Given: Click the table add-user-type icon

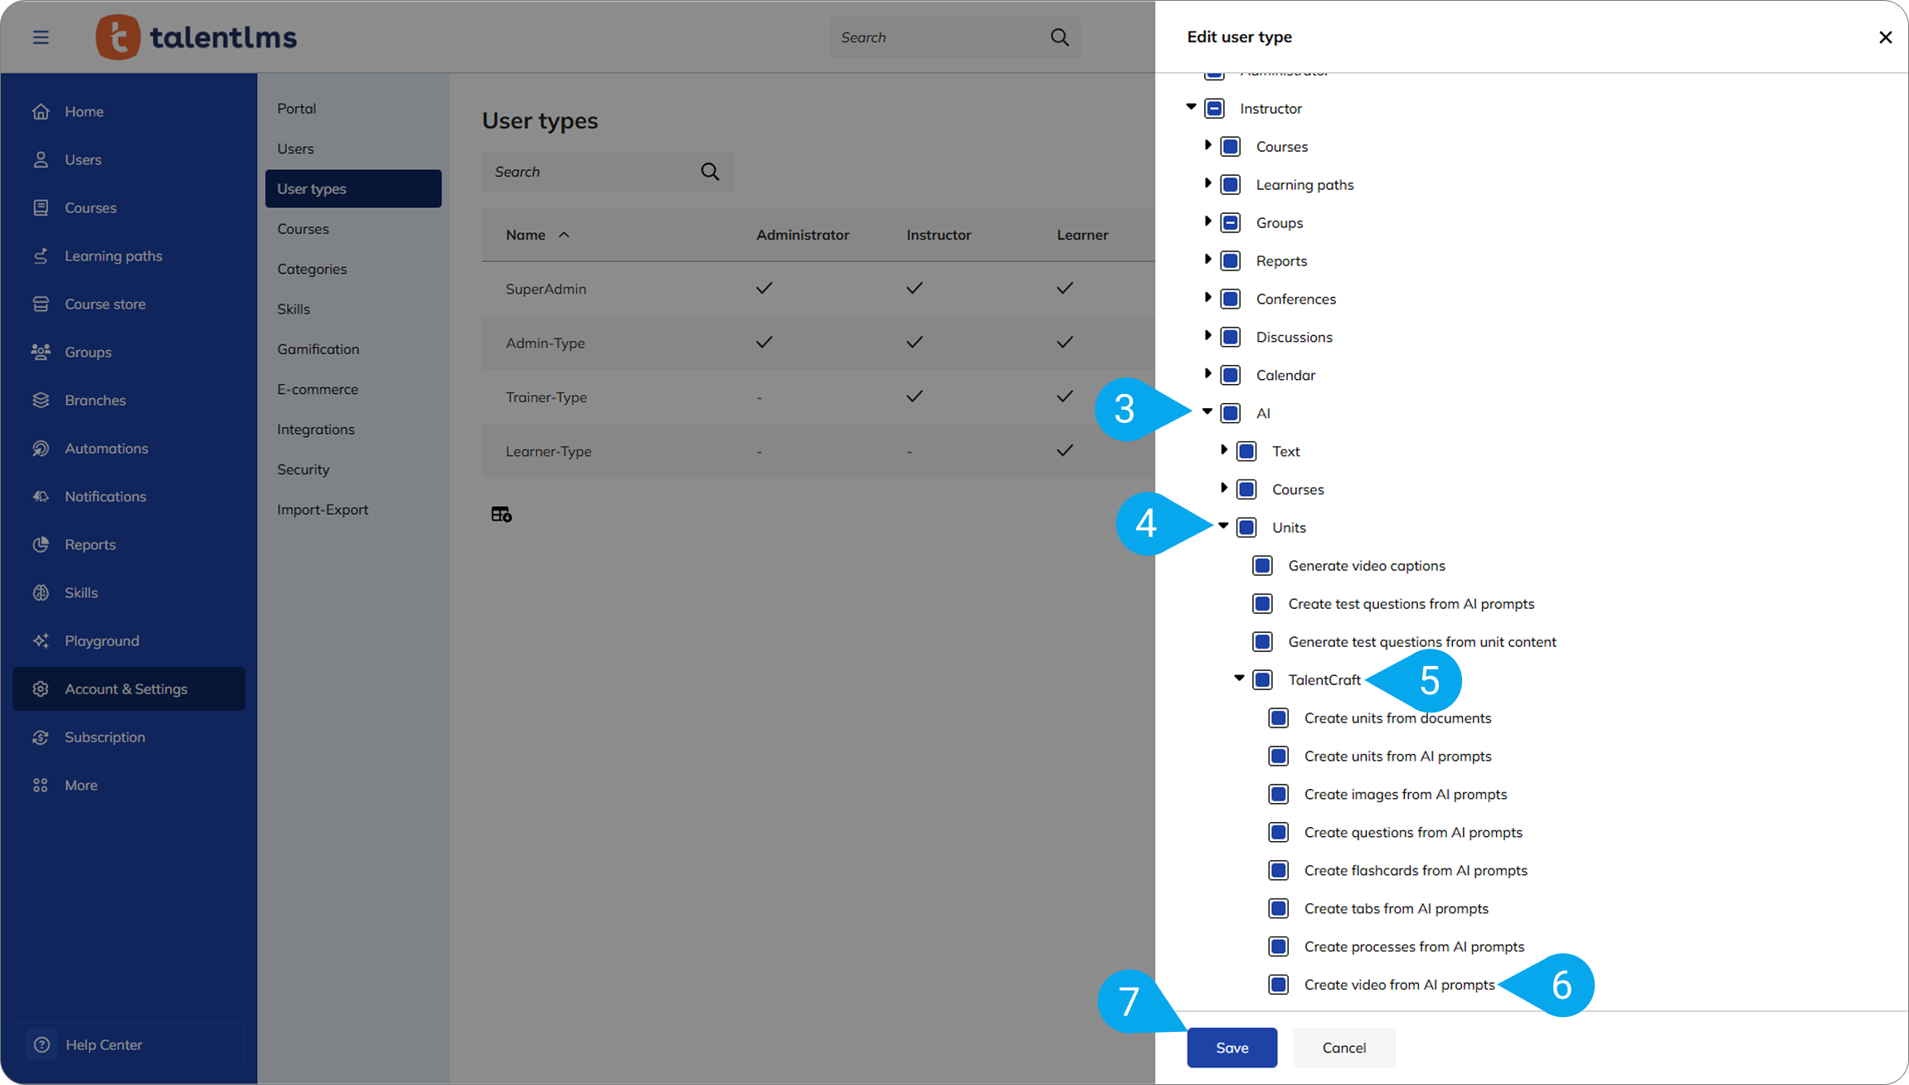Looking at the screenshot, I should [x=501, y=514].
